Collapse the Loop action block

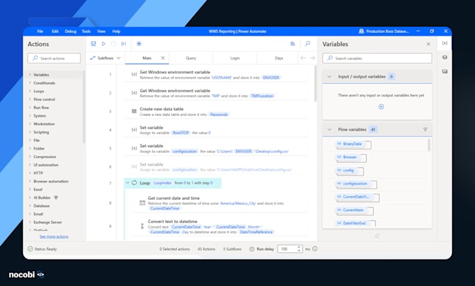[128, 183]
